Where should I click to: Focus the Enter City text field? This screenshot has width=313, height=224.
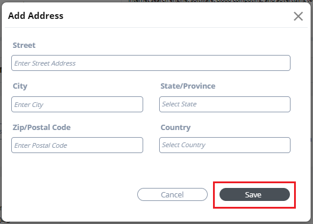coord(77,105)
